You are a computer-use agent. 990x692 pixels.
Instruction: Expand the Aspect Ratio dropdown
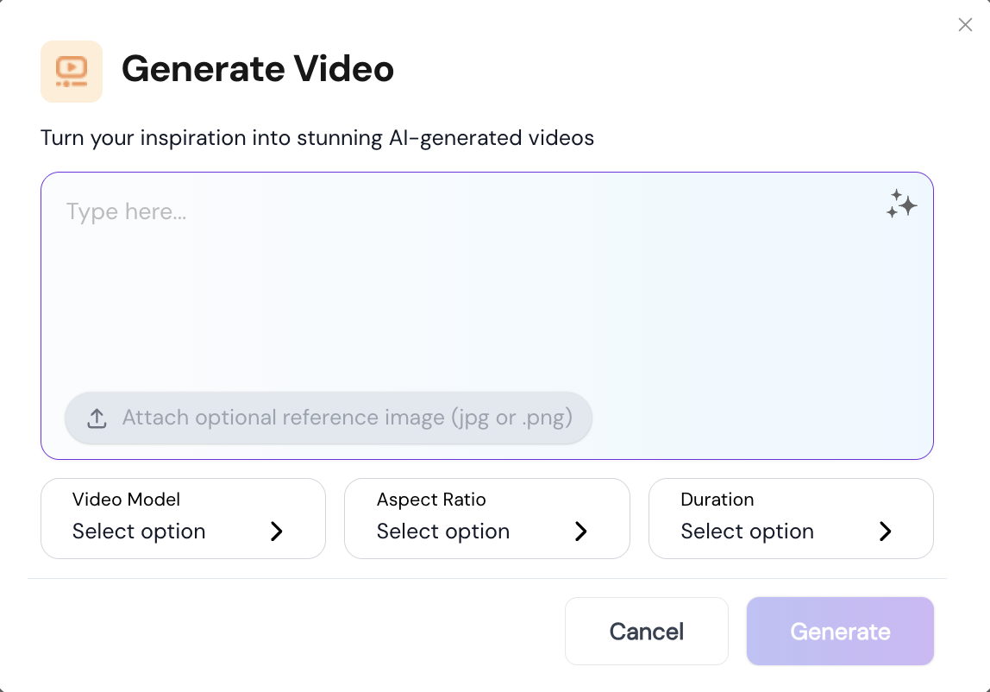486,519
